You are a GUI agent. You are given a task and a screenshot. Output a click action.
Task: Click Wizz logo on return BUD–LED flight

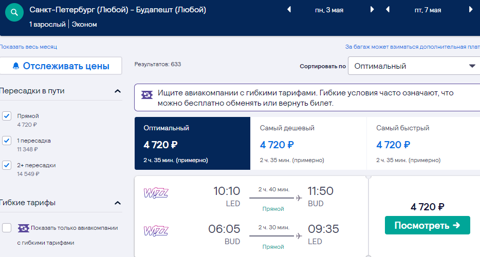pyautogui.click(x=156, y=231)
